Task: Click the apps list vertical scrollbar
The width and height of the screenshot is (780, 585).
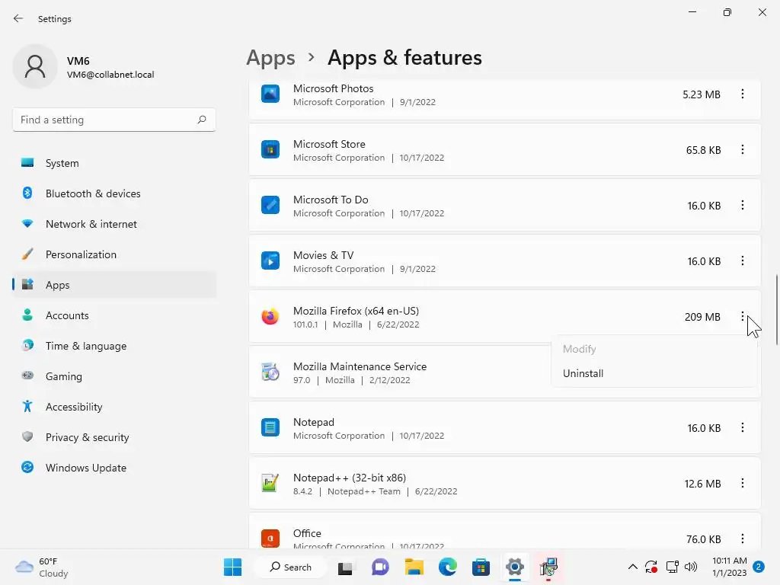Action: (x=776, y=309)
